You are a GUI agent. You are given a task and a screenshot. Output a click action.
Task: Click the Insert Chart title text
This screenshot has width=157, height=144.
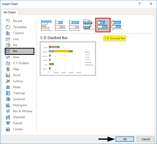click(x=10, y=4)
